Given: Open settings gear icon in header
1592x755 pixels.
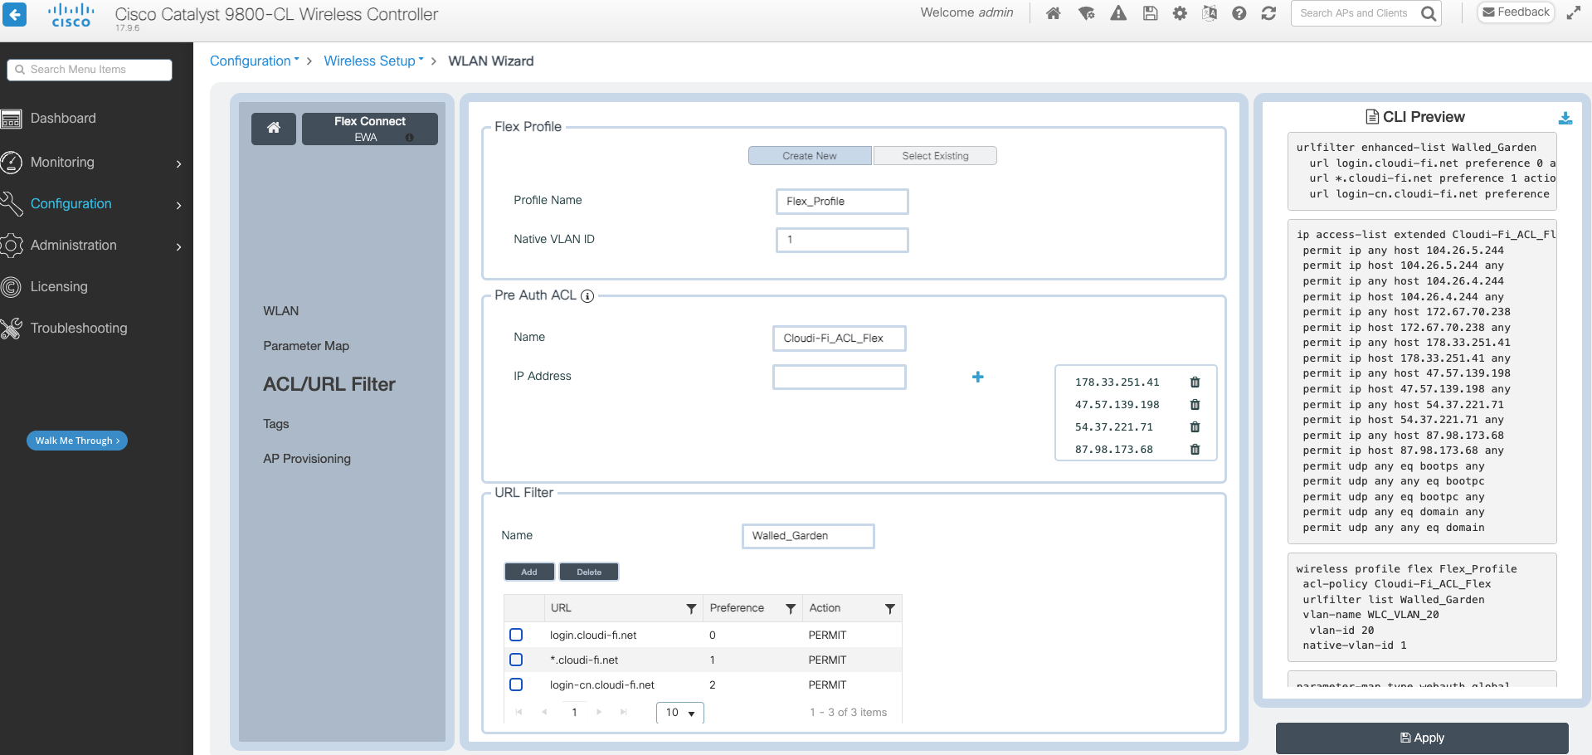Looking at the screenshot, I should click(x=1180, y=13).
